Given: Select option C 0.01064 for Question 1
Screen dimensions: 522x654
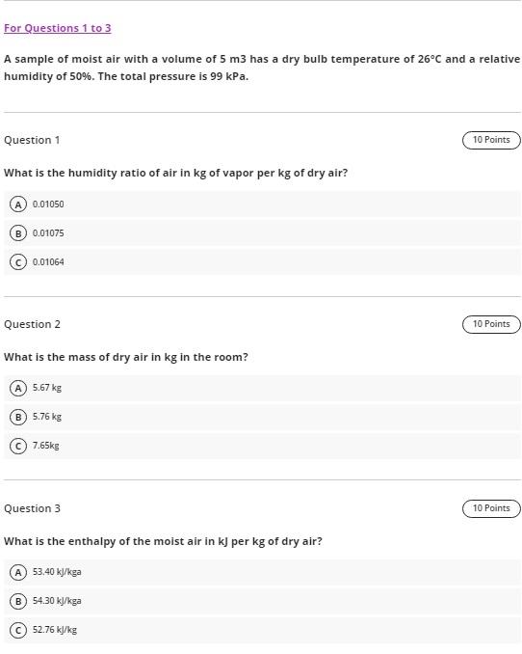Looking at the screenshot, I should (x=262, y=262).
